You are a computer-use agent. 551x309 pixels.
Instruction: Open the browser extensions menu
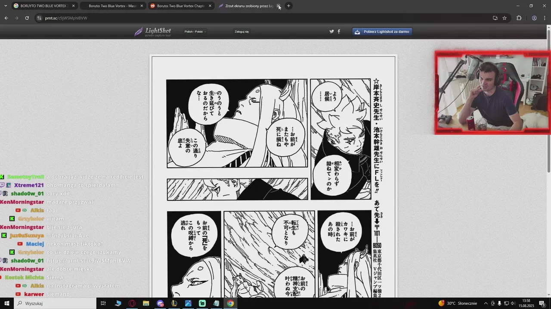pos(519,18)
